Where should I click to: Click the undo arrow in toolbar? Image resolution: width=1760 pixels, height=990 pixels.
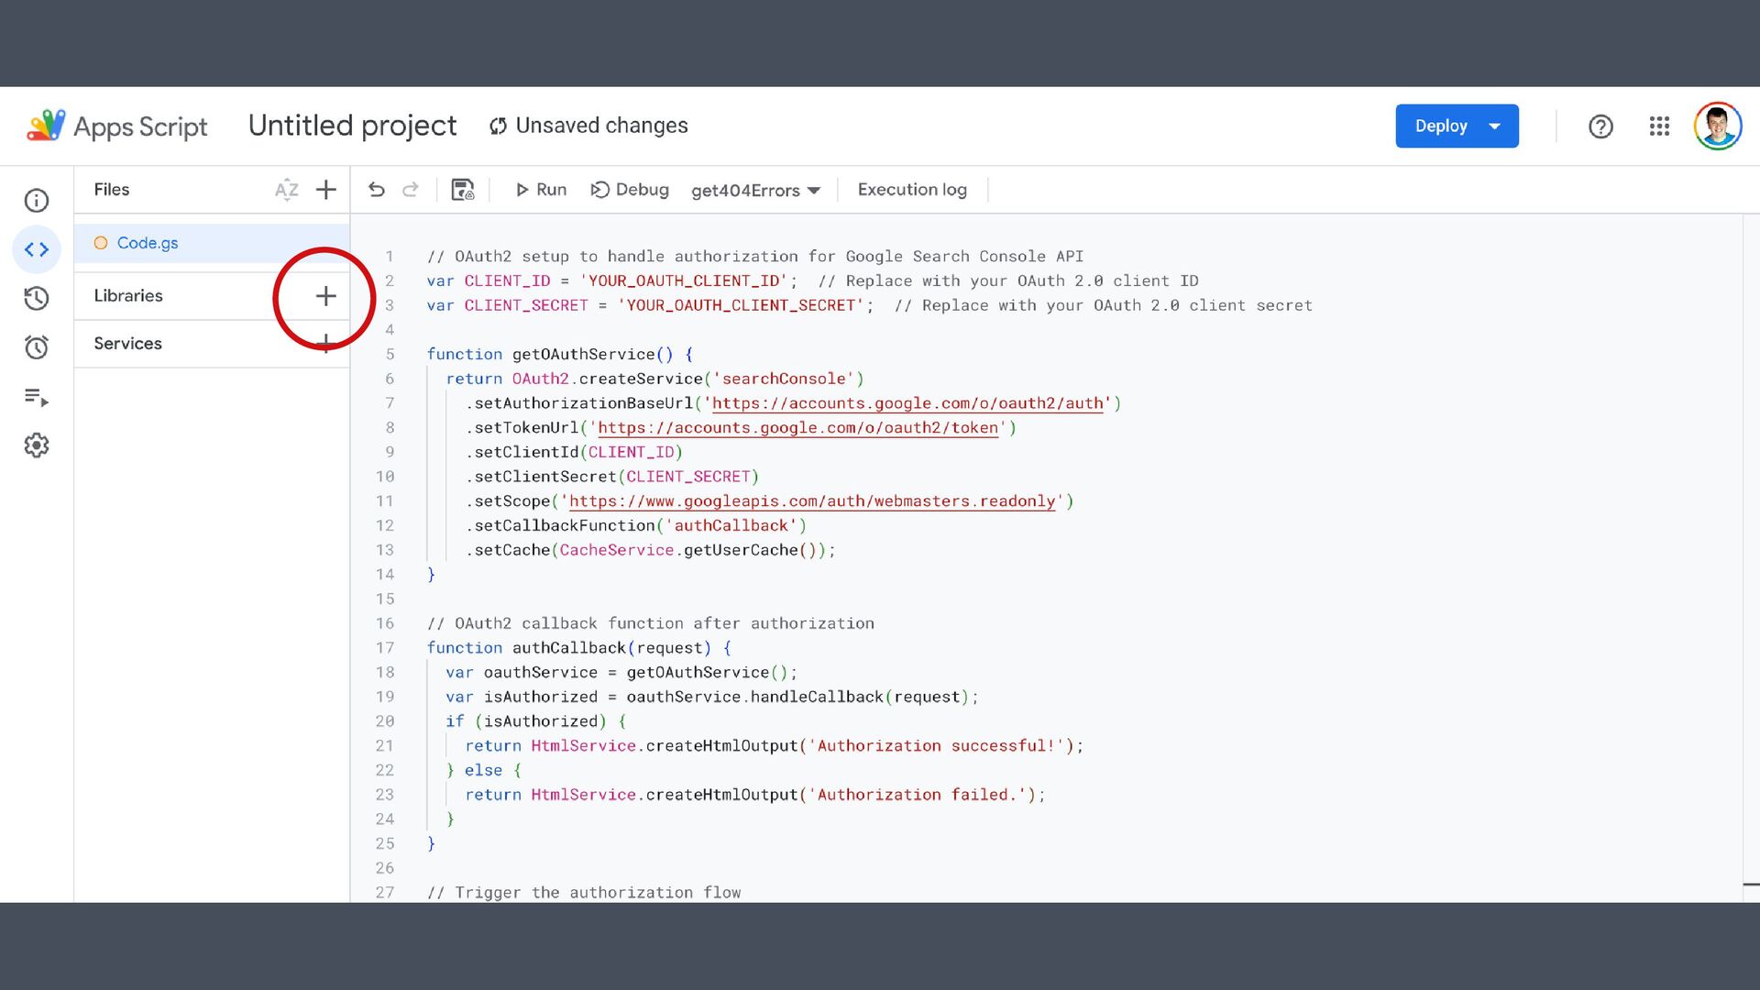coord(377,190)
